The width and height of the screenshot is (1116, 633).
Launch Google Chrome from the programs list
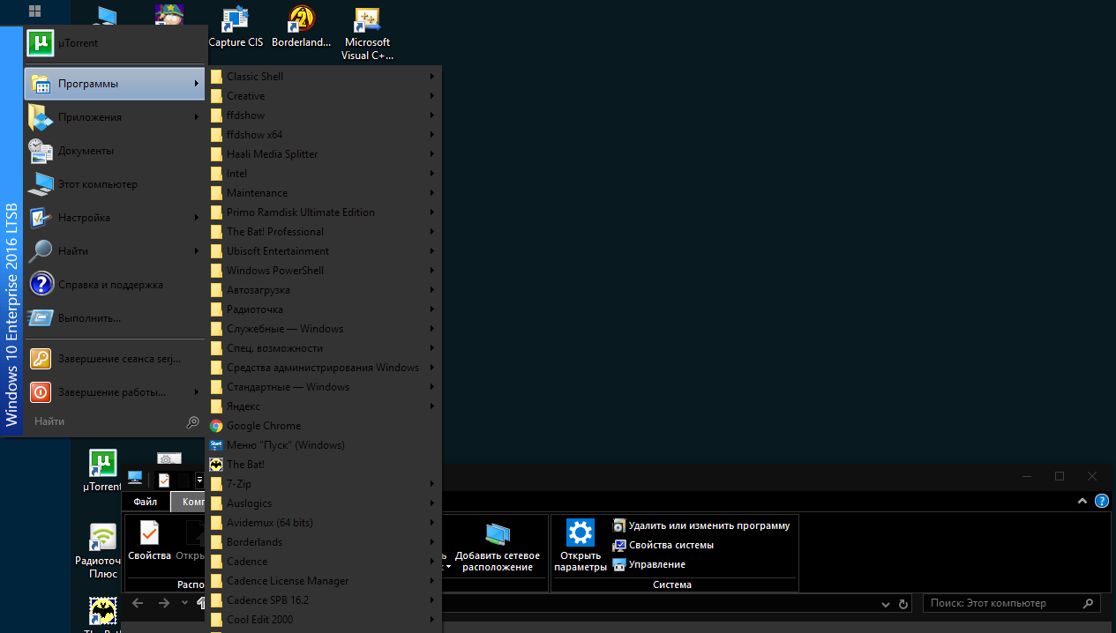323,426
